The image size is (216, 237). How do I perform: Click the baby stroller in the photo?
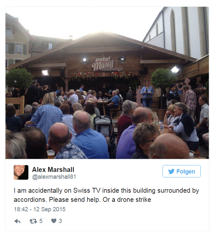[x=104, y=127]
